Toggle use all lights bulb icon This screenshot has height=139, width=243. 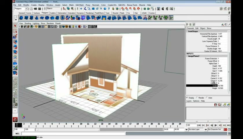[x=73, y=27]
